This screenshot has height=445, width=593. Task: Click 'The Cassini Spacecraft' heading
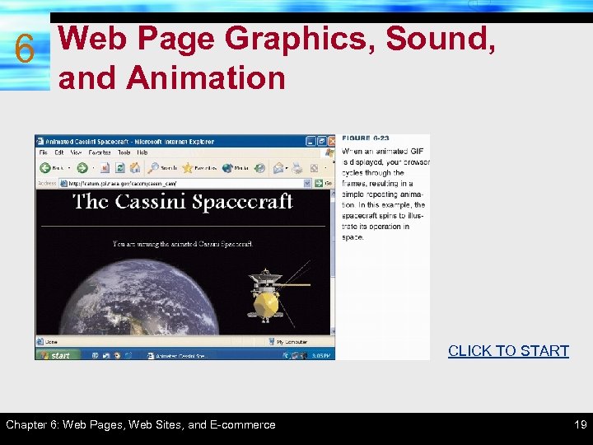[x=183, y=201]
